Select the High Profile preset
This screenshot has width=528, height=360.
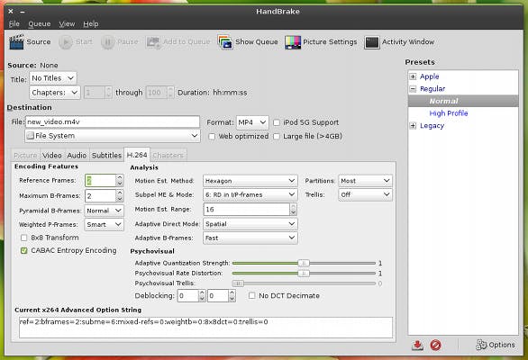[x=449, y=113]
